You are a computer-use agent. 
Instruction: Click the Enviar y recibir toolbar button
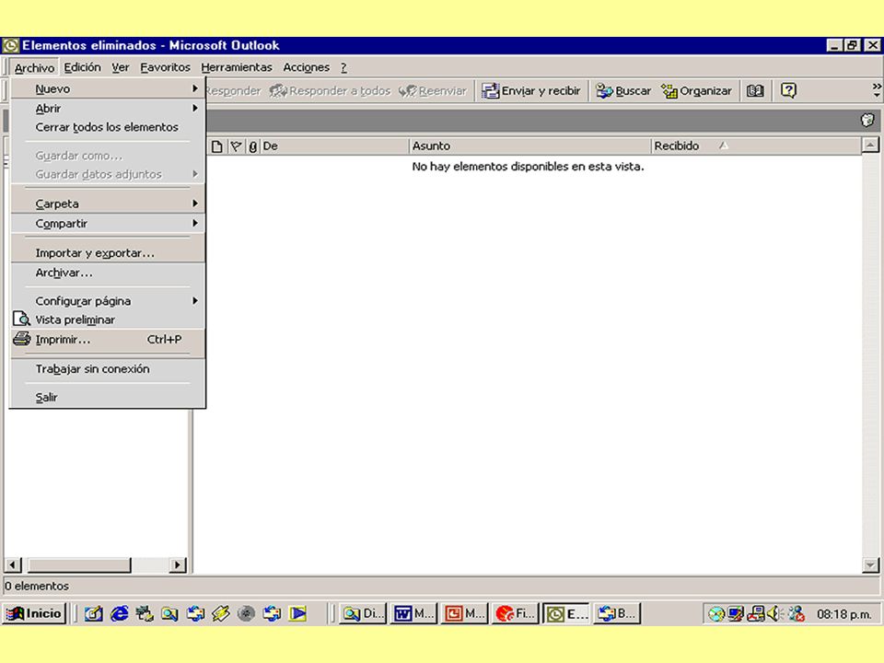coord(530,91)
